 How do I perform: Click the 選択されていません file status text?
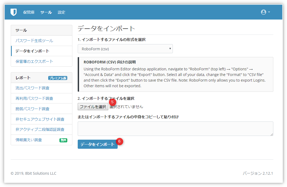click(x=126, y=107)
